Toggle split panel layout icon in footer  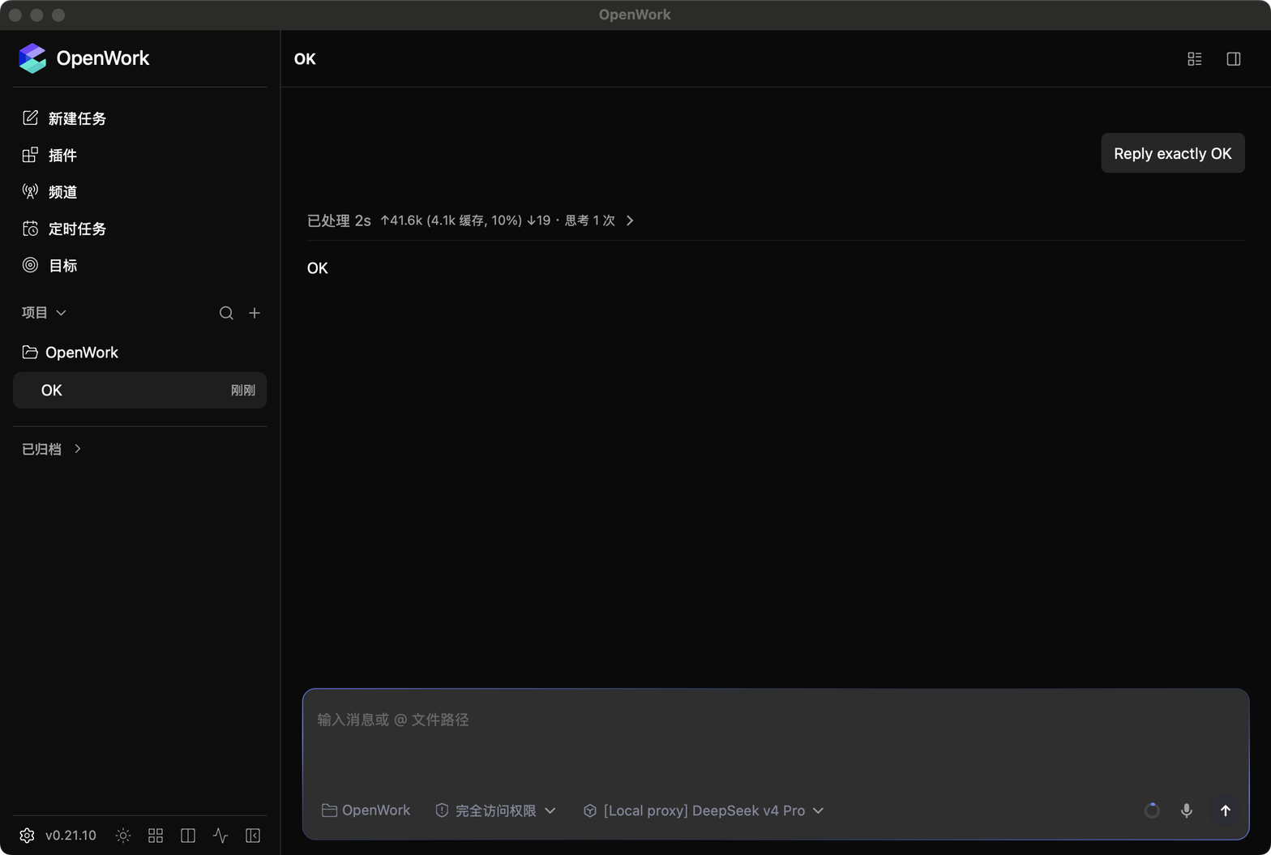[188, 836]
